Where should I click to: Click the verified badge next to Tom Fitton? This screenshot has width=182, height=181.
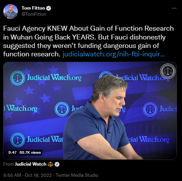click(x=48, y=8)
